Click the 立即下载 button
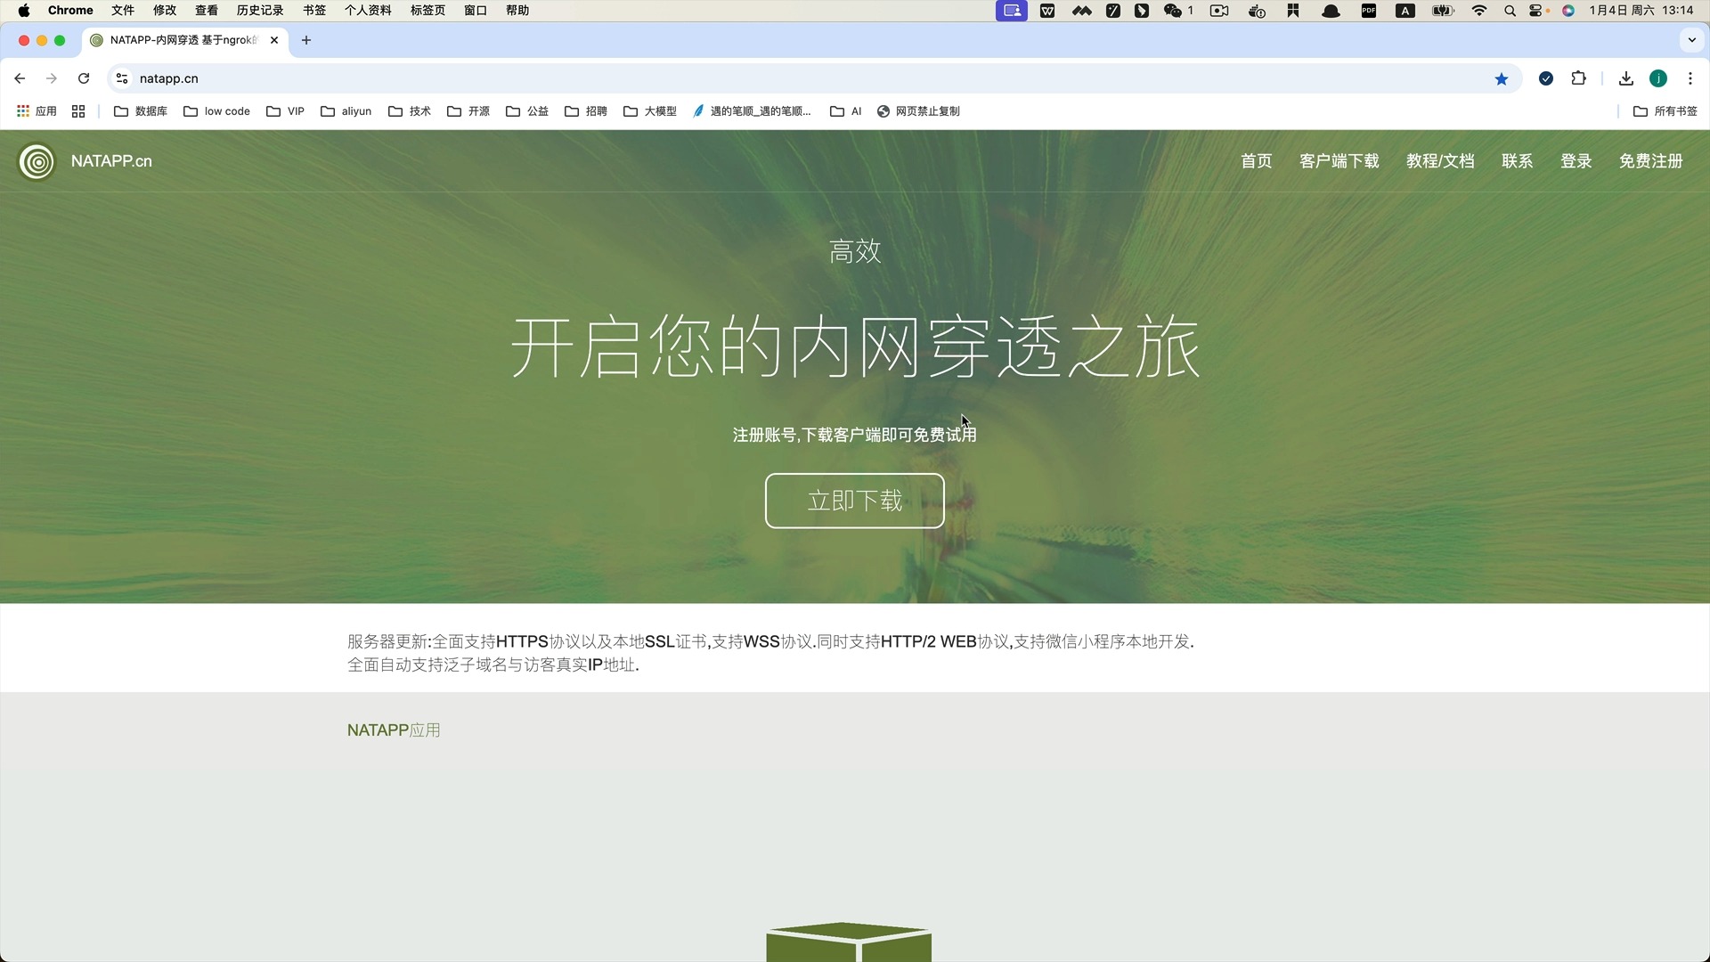Screen dimensions: 1710x962 point(855,501)
